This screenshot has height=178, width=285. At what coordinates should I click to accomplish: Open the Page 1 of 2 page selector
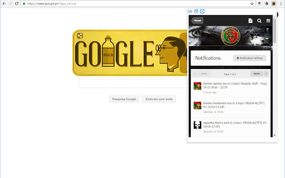point(230,74)
